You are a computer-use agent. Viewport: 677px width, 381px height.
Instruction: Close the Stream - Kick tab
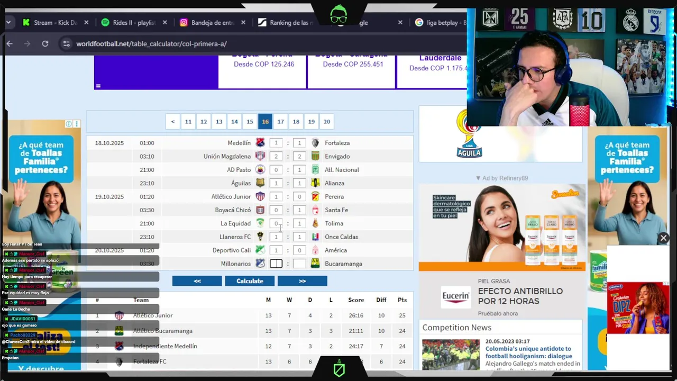coord(86,23)
